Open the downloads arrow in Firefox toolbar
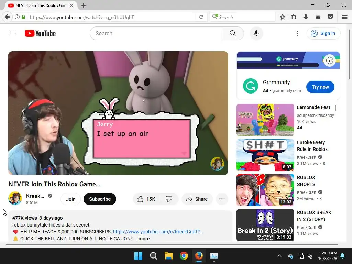This screenshot has height=264, width=352. (306, 17)
